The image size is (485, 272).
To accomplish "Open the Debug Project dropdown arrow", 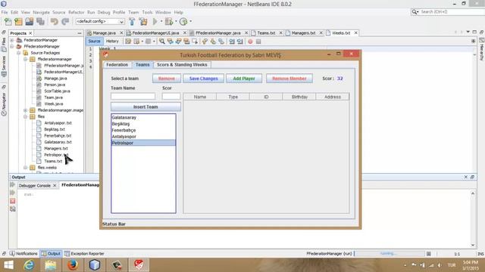I will 176,22.
